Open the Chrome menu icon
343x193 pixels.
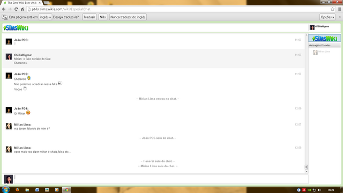(339, 9)
